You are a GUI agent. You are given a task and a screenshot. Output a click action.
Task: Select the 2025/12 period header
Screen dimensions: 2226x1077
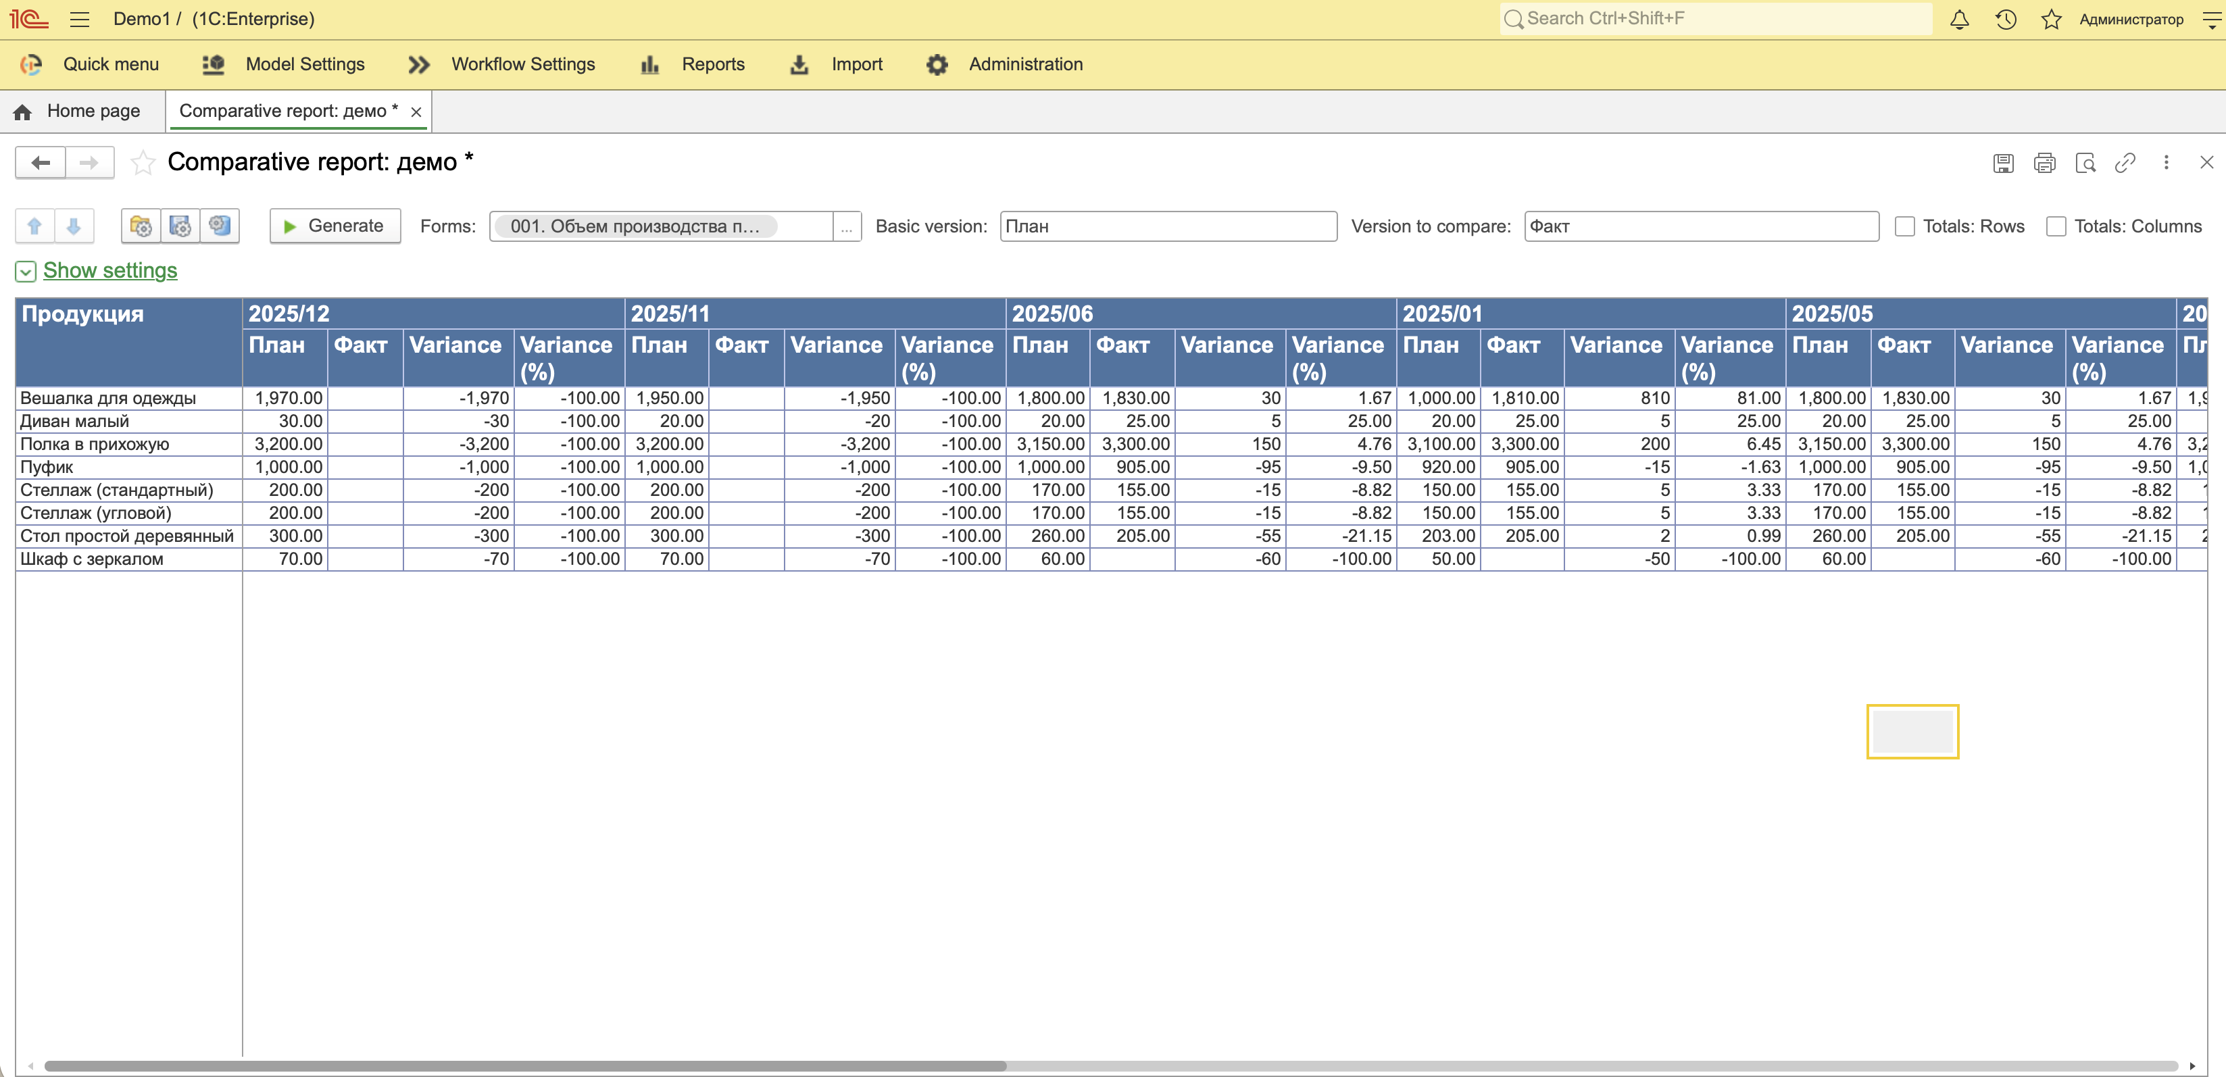[x=434, y=314]
